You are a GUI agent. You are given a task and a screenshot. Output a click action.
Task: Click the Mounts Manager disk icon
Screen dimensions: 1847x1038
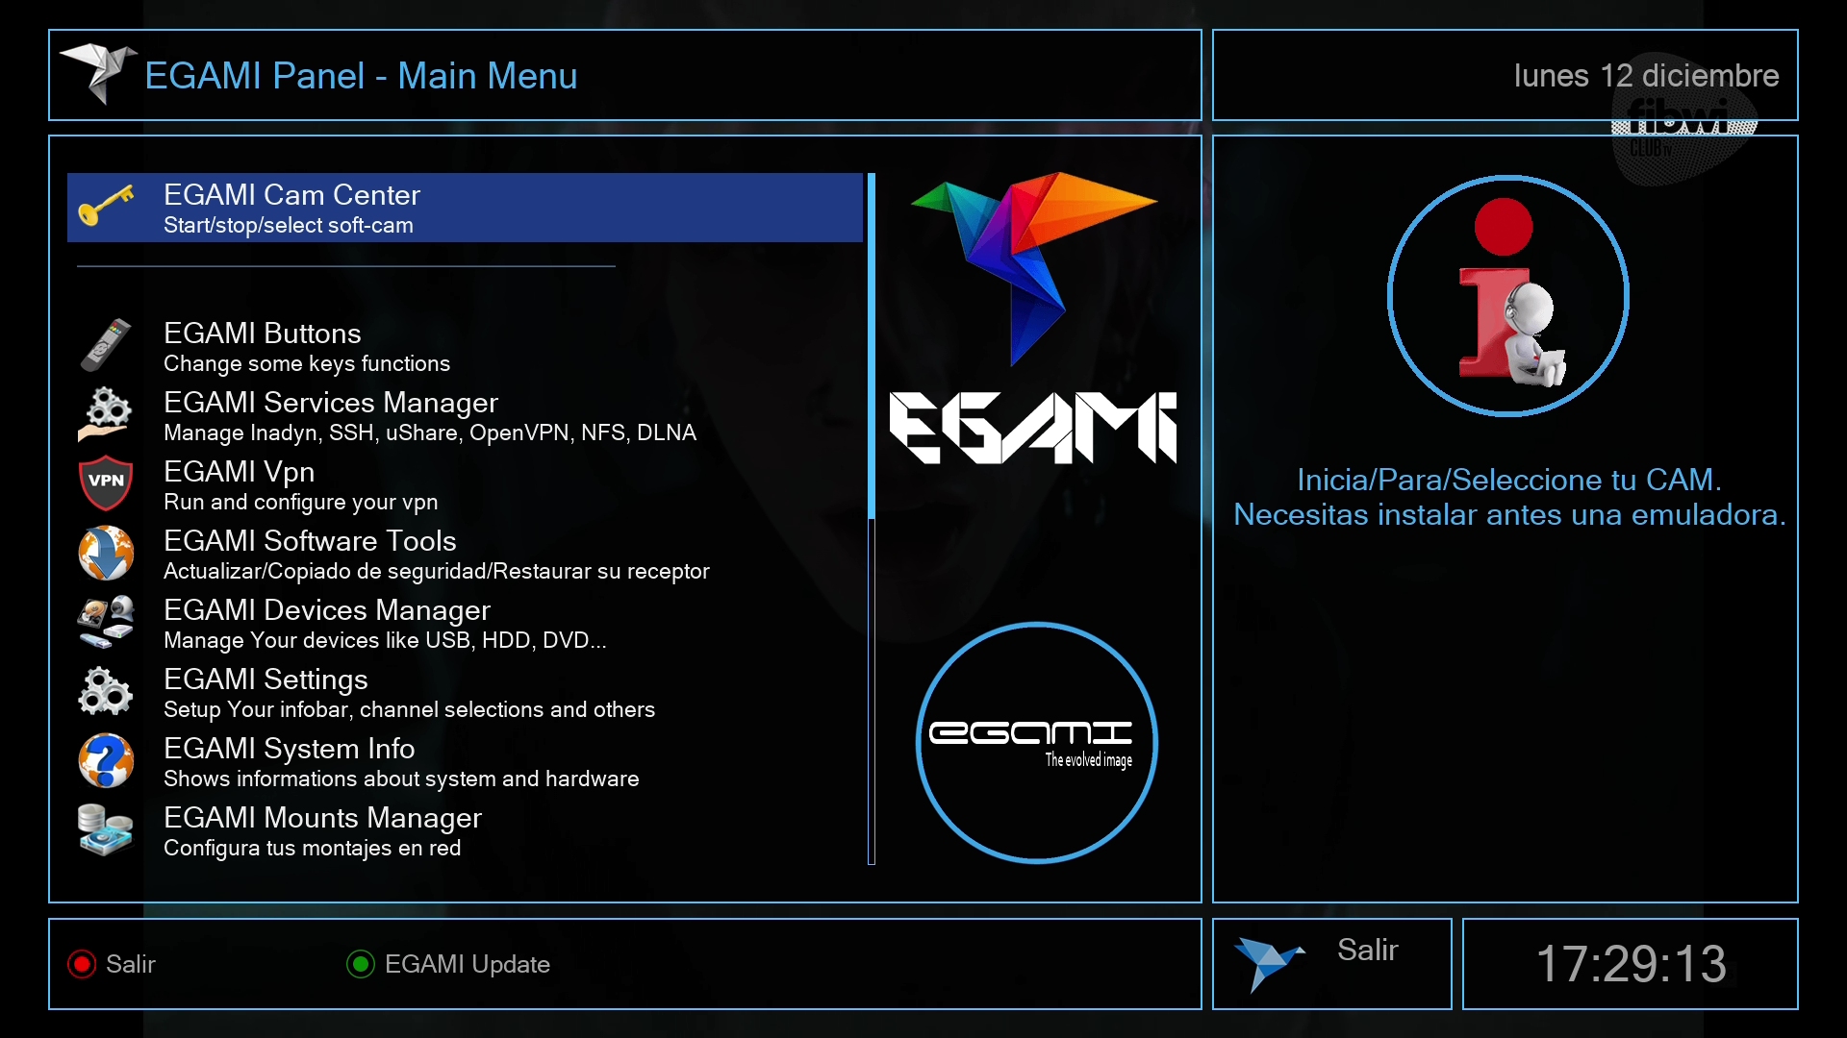click(x=106, y=829)
